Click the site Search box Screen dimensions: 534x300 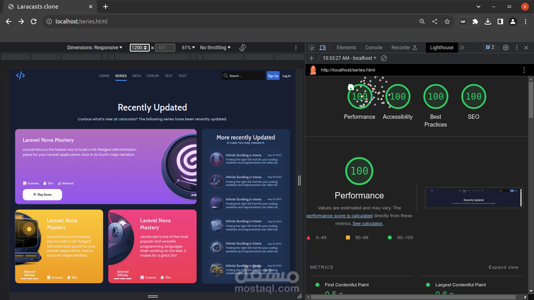click(243, 76)
